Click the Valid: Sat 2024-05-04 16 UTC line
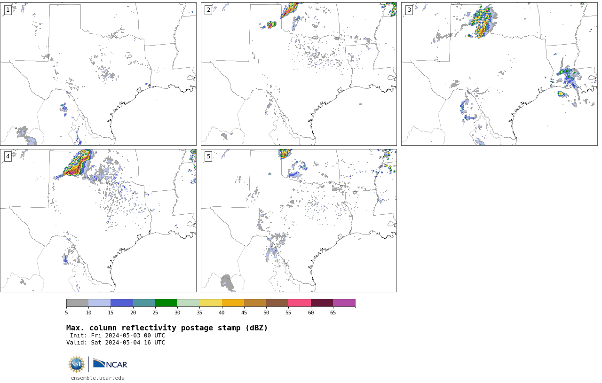The height and width of the screenshot is (383, 602). click(116, 343)
